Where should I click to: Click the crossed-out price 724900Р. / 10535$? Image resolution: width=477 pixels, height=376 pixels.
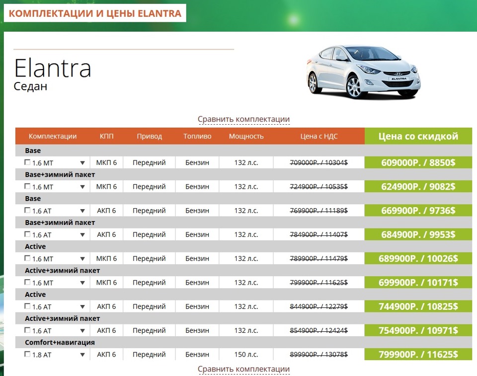[319, 187]
